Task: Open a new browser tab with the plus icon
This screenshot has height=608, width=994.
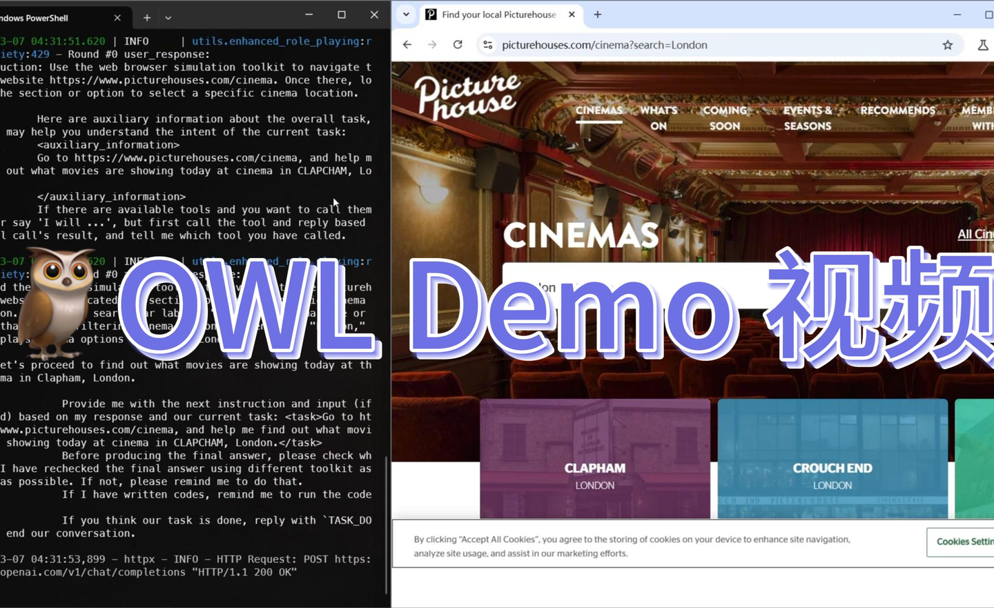Action: (598, 14)
